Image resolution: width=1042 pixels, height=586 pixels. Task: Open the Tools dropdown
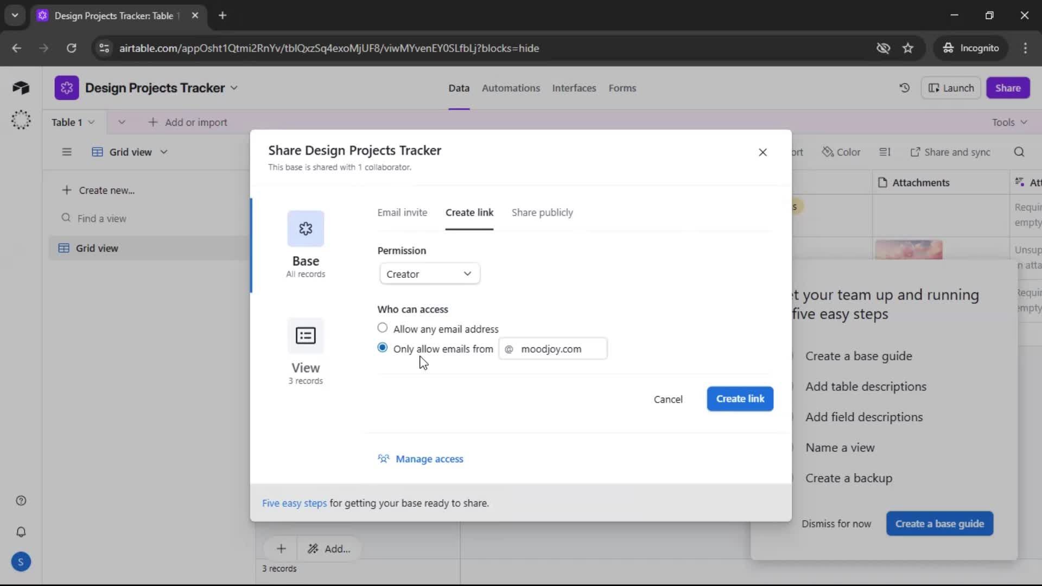(x=1009, y=123)
